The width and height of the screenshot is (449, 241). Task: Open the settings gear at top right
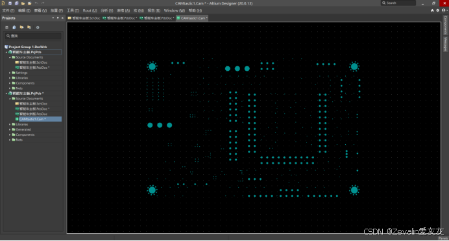pos(438,10)
